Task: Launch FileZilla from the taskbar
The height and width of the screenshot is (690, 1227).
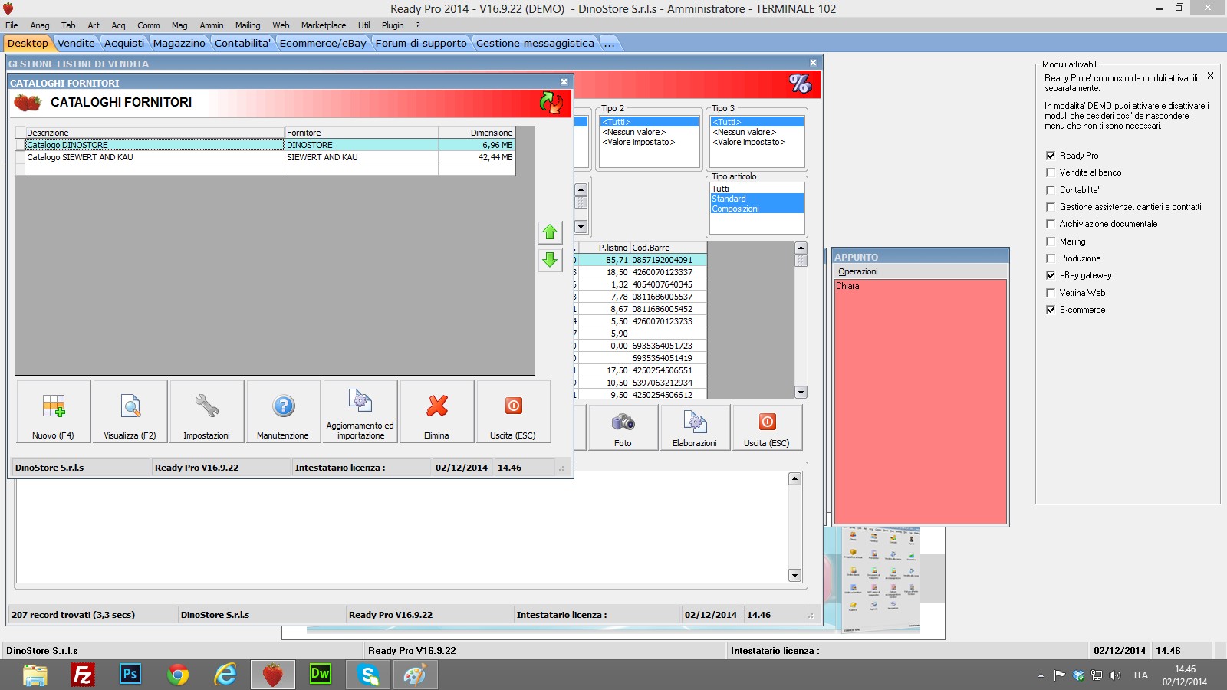Action: click(x=83, y=675)
